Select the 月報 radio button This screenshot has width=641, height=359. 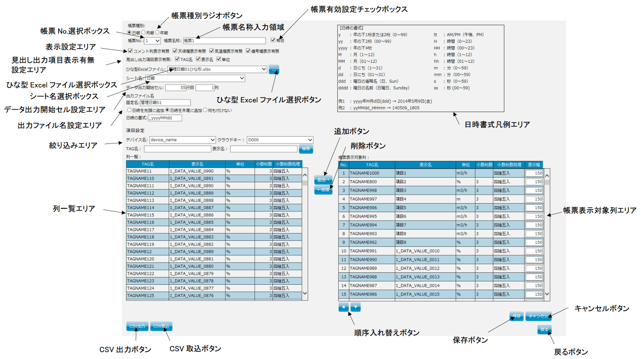pyautogui.click(x=143, y=32)
